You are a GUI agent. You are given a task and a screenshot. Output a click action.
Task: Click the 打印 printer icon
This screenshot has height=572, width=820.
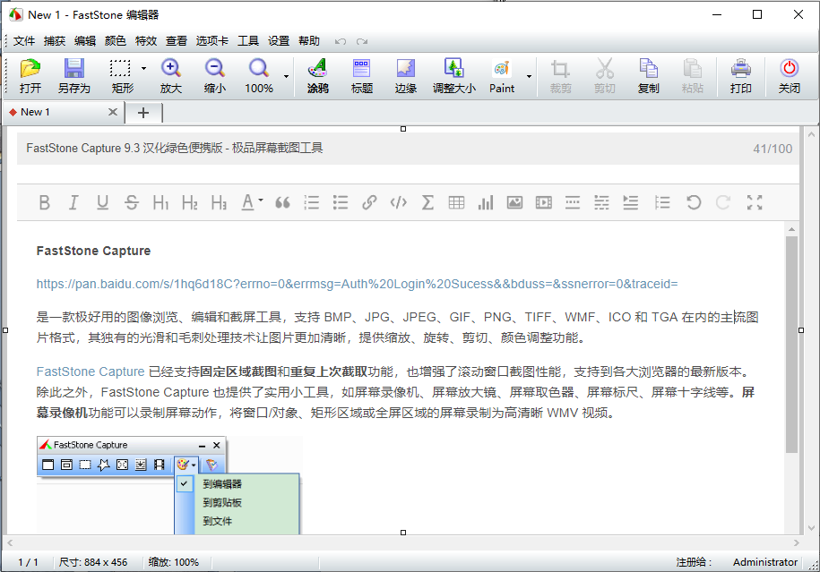(740, 76)
